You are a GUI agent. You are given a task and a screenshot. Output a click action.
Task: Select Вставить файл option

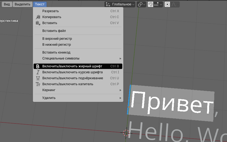(78, 31)
